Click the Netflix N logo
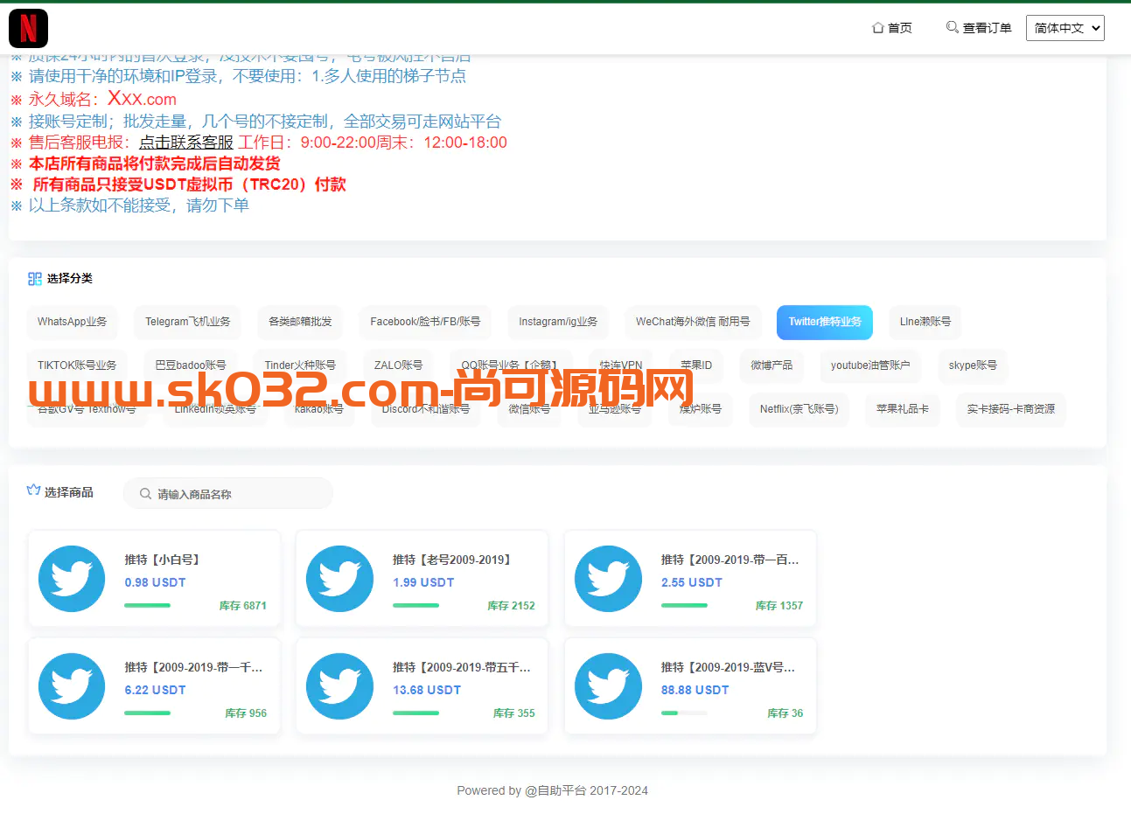Viewport: 1131px width, 814px height. 28,28
